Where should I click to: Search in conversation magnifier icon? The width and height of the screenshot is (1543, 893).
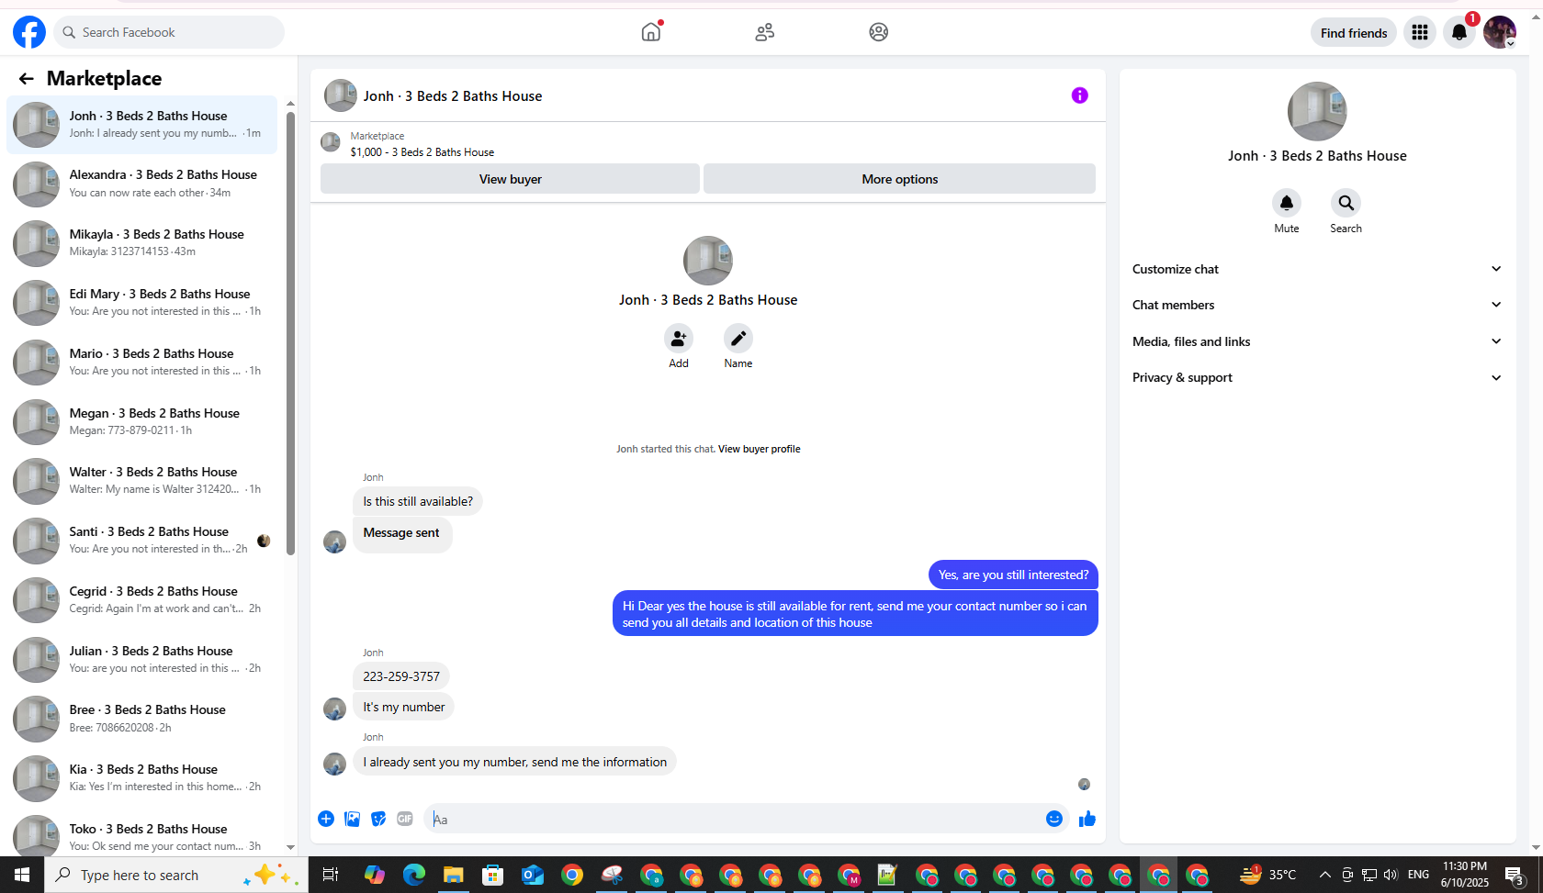(x=1346, y=203)
